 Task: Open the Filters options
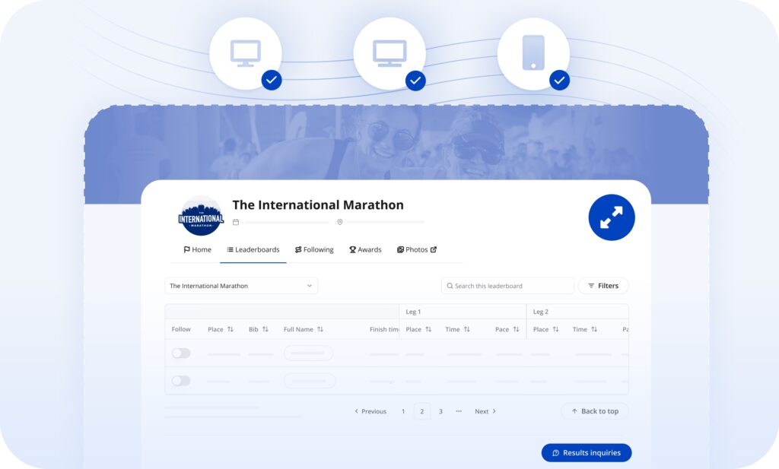click(x=603, y=286)
